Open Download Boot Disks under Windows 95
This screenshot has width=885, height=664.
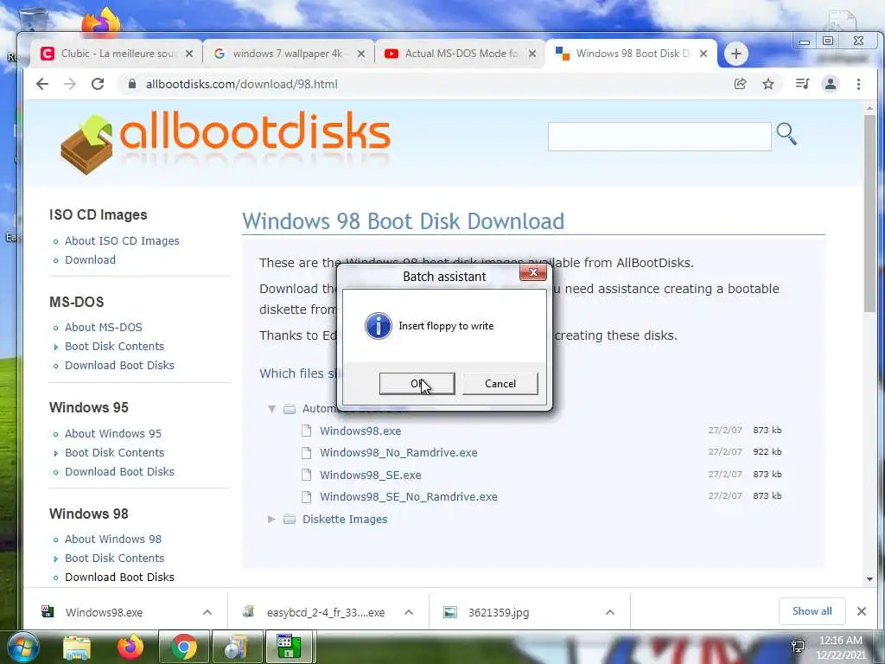119,471
